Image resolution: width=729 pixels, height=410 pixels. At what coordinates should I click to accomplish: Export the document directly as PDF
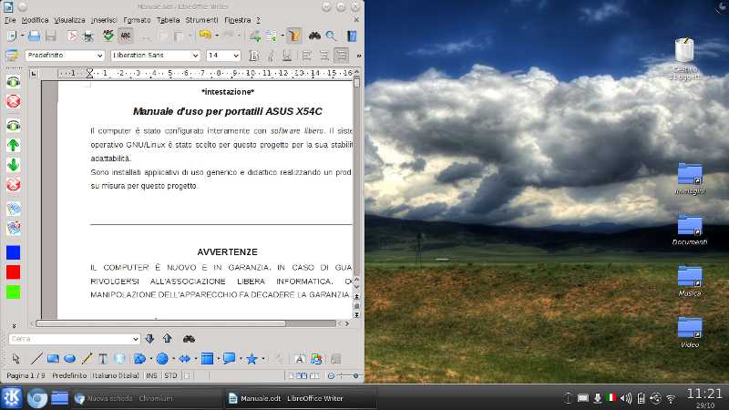tap(72, 36)
